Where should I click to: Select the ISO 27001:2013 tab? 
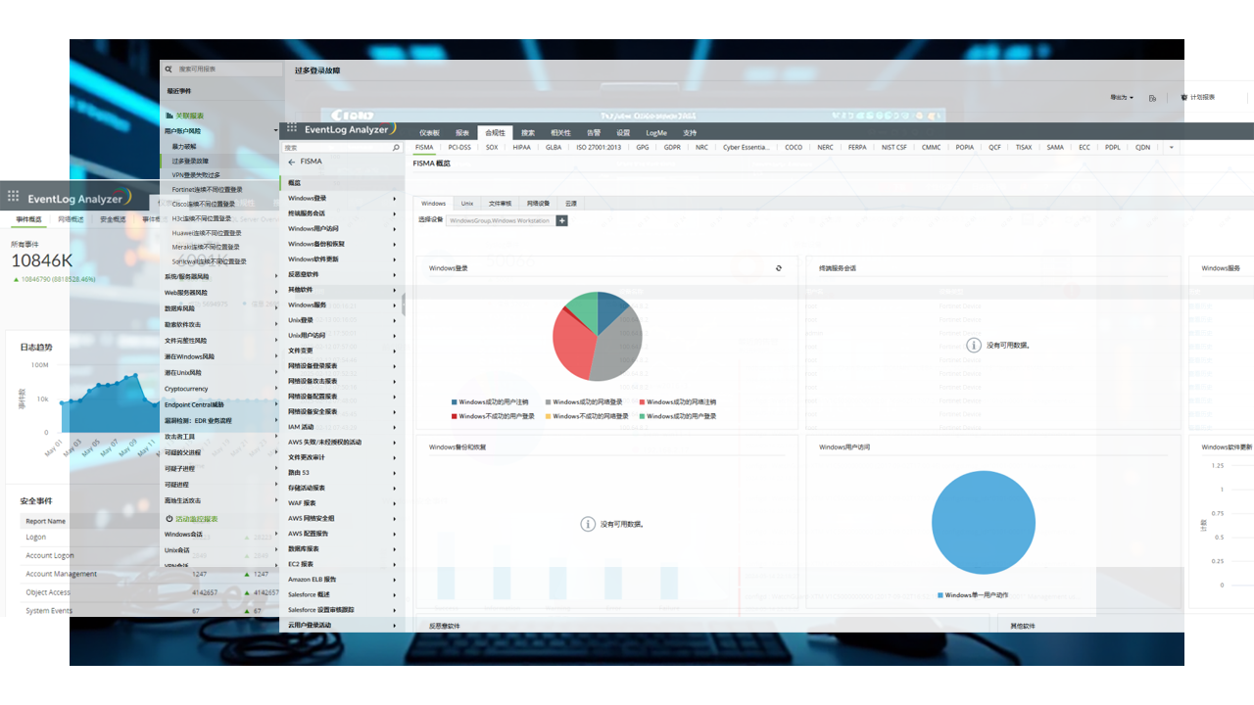pyautogui.click(x=599, y=147)
